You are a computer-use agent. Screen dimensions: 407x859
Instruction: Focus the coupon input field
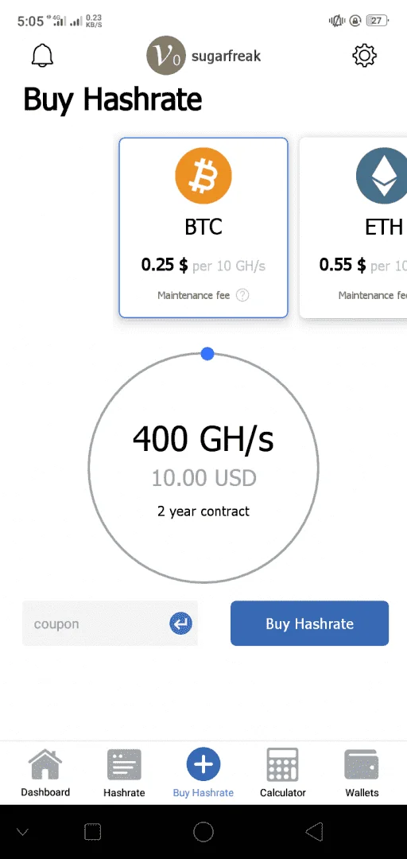(x=96, y=624)
